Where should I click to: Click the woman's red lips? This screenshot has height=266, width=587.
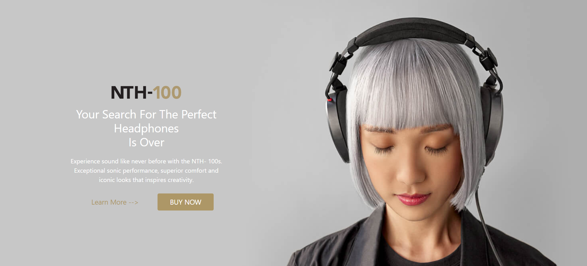tap(413, 198)
